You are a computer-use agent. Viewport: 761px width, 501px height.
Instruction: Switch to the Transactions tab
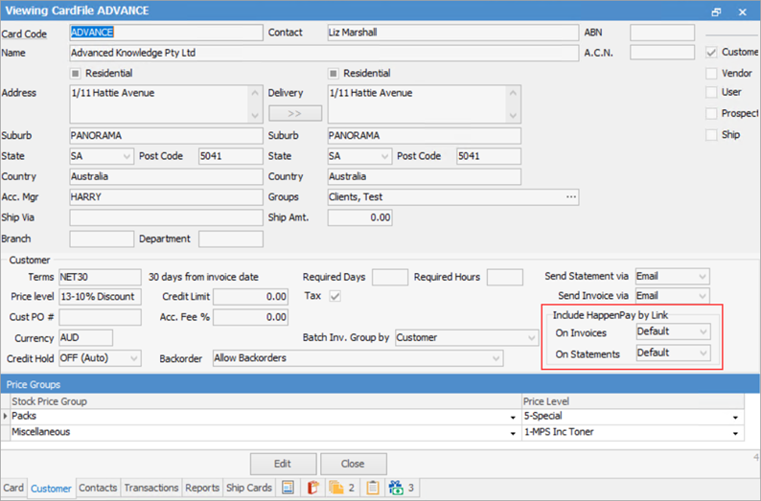pos(151,488)
